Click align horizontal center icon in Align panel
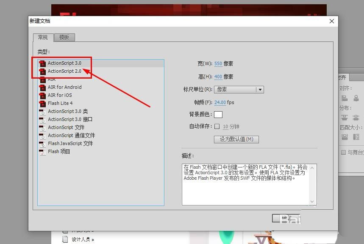 coord(356,98)
